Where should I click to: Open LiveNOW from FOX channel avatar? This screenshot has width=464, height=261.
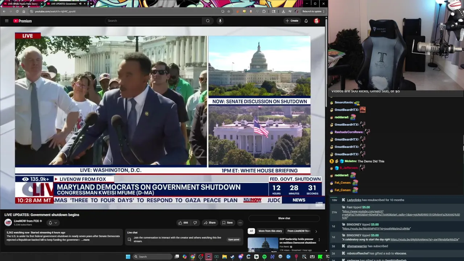tap(8, 223)
